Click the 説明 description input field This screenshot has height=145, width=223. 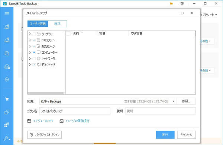click(160, 111)
